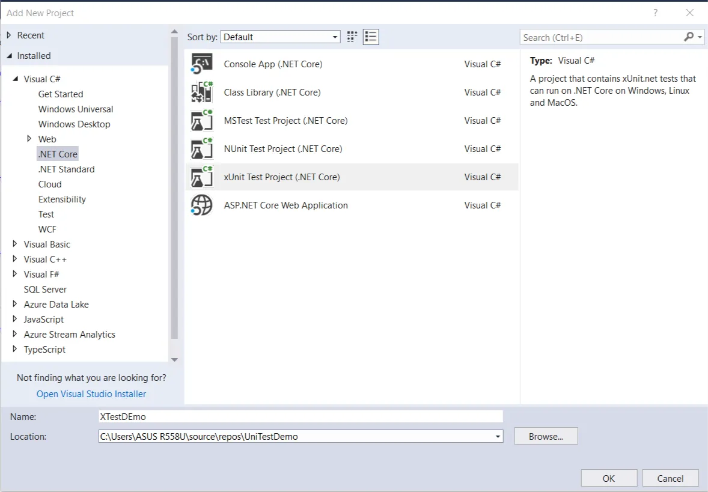Screen dimensions: 708x492
Task: Select the Test category
Action: (x=46, y=214)
